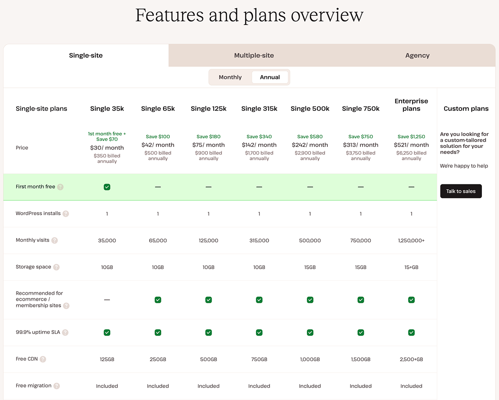499x400 pixels.
Task: Open the Monthly visits help icon
Action: click(54, 240)
